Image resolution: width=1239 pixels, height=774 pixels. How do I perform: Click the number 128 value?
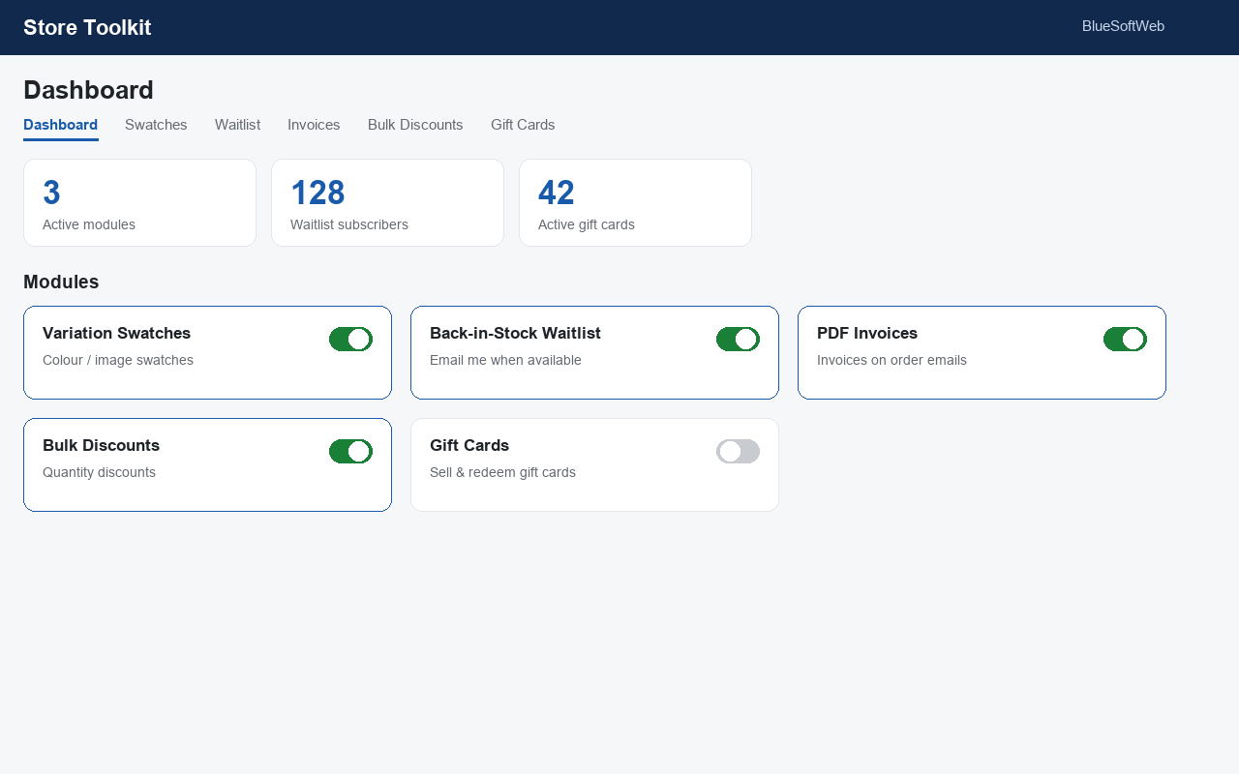317,193
